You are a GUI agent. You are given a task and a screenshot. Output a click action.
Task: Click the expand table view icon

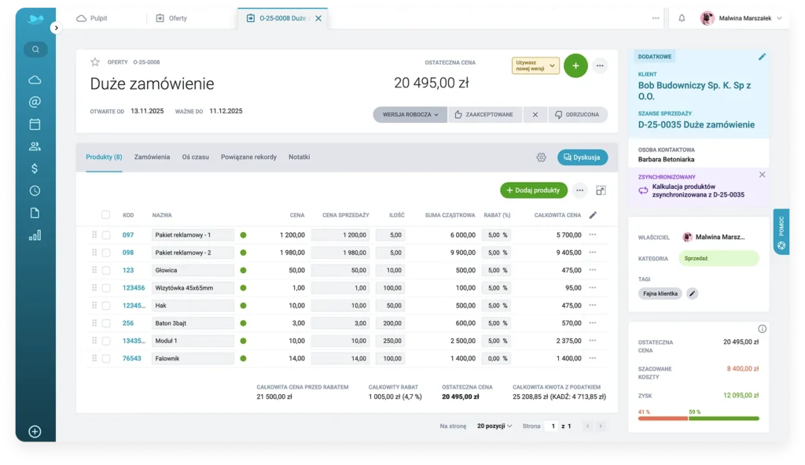coord(601,190)
